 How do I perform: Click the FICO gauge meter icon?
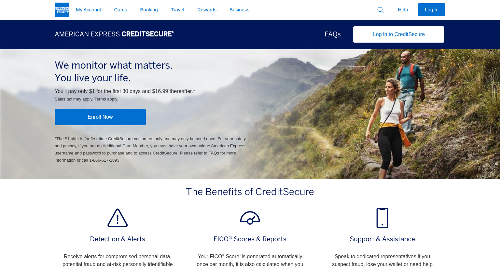point(250,218)
